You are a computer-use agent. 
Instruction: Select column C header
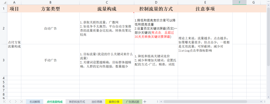pyautogui.click(x=107, y=2)
